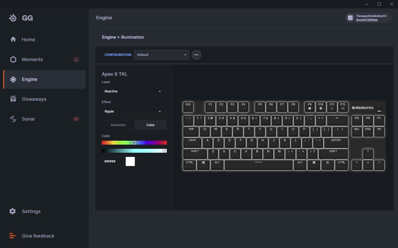The image size is (398, 248).
Task: Open the Home page from sidebar
Action: pyautogui.click(x=28, y=39)
